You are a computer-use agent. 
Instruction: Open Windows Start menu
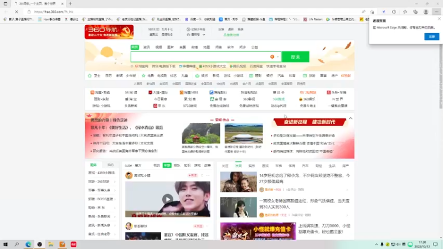coord(6,244)
